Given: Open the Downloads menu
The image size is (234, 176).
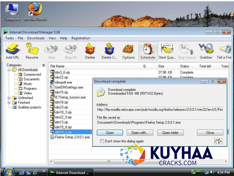Looking at the screenshot, I should 36,38.
